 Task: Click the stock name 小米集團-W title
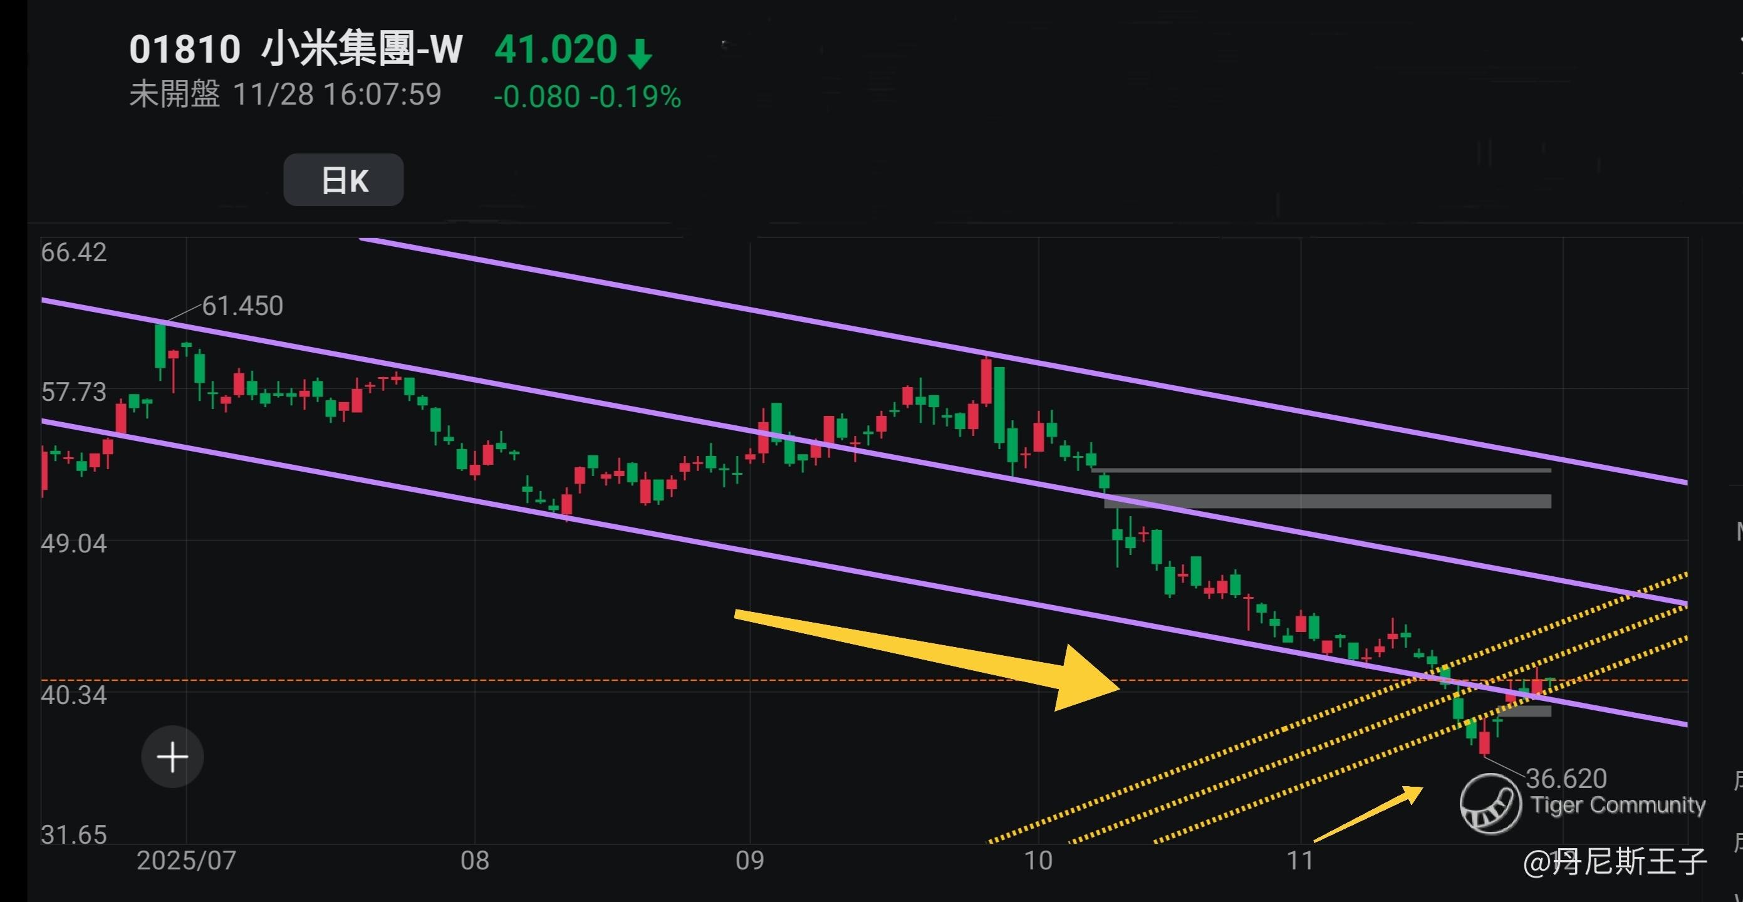362,49
